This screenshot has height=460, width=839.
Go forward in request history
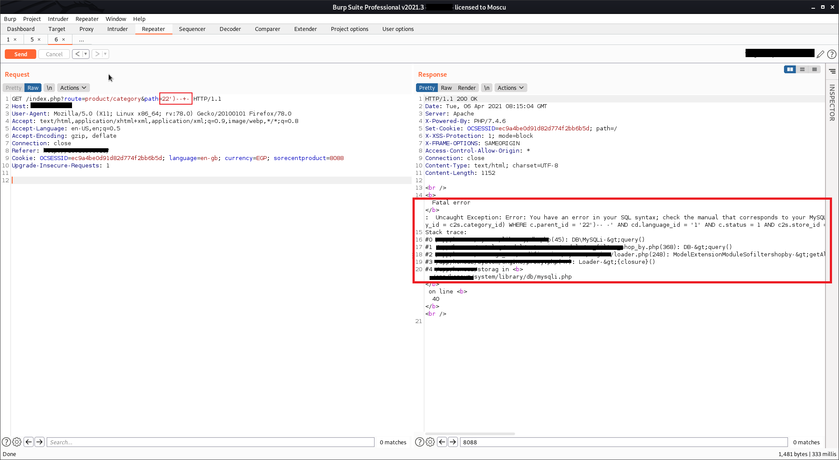97,54
